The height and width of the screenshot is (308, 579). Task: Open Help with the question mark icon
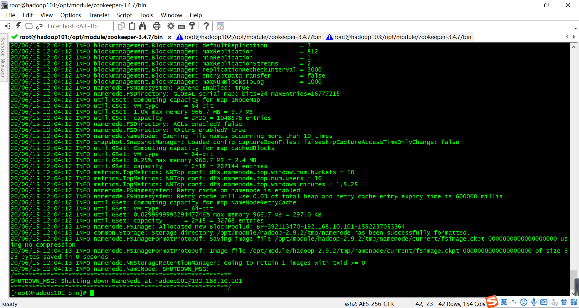(206, 26)
